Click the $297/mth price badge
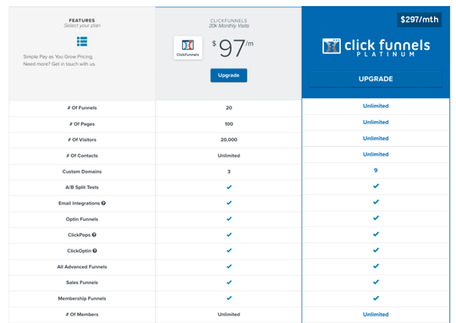Screen dimensions: 456x323 click(420, 20)
